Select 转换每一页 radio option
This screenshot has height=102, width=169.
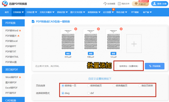click(63, 86)
